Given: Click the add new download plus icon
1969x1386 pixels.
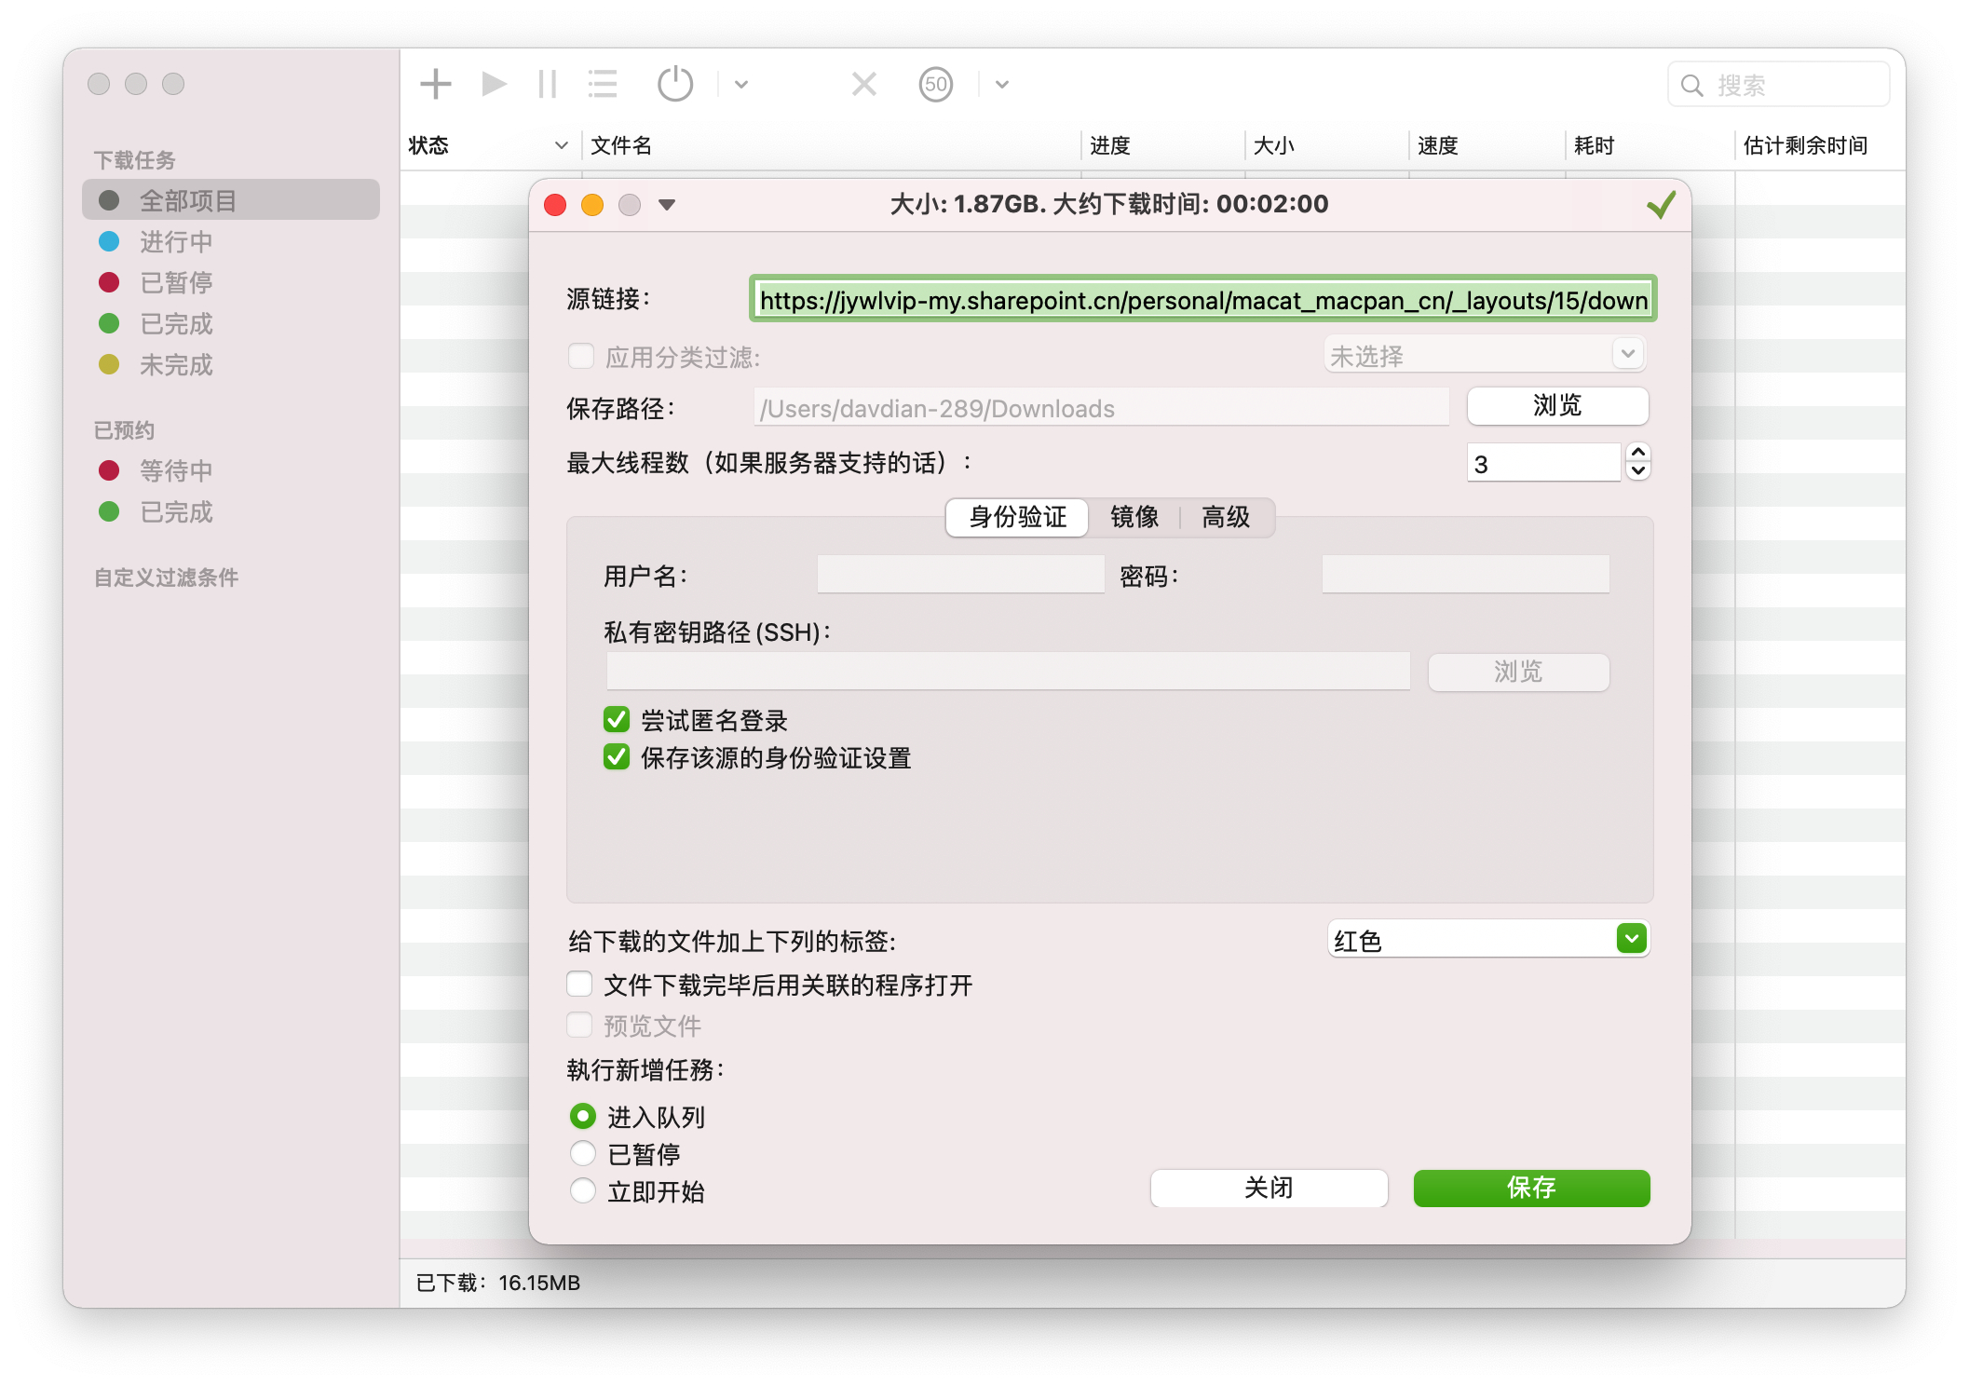Looking at the screenshot, I should [435, 85].
